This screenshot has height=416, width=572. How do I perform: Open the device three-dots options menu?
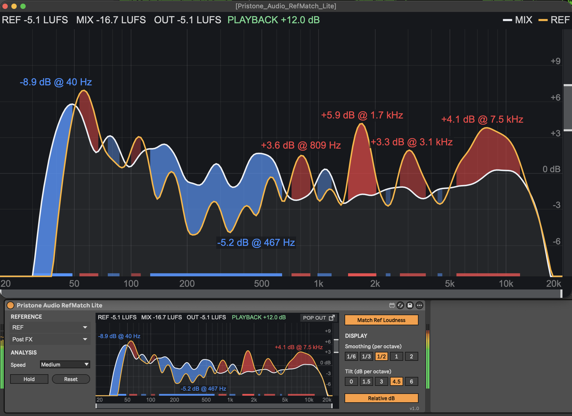pyautogui.click(x=419, y=305)
